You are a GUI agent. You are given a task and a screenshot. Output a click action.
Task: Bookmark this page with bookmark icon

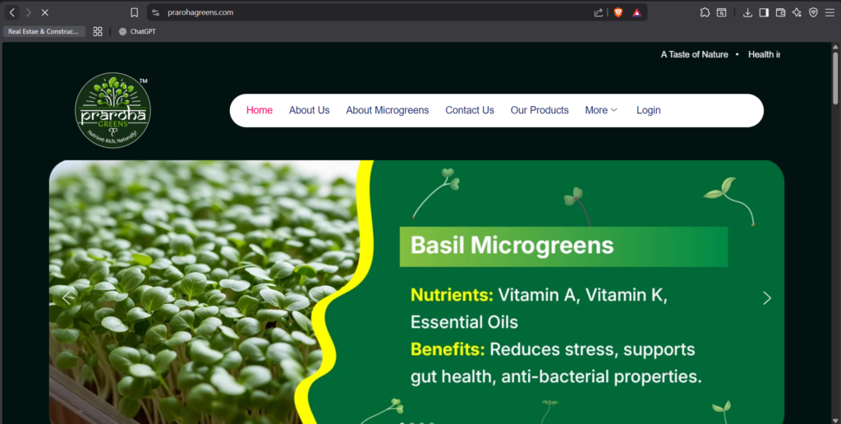pyautogui.click(x=135, y=12)
